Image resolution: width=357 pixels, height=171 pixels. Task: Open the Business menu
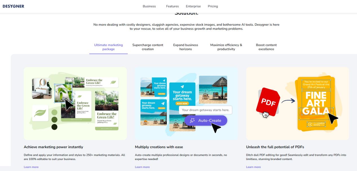[x=149, y=6]
